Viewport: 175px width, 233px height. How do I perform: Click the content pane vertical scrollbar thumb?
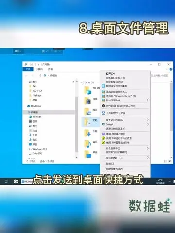171,107
